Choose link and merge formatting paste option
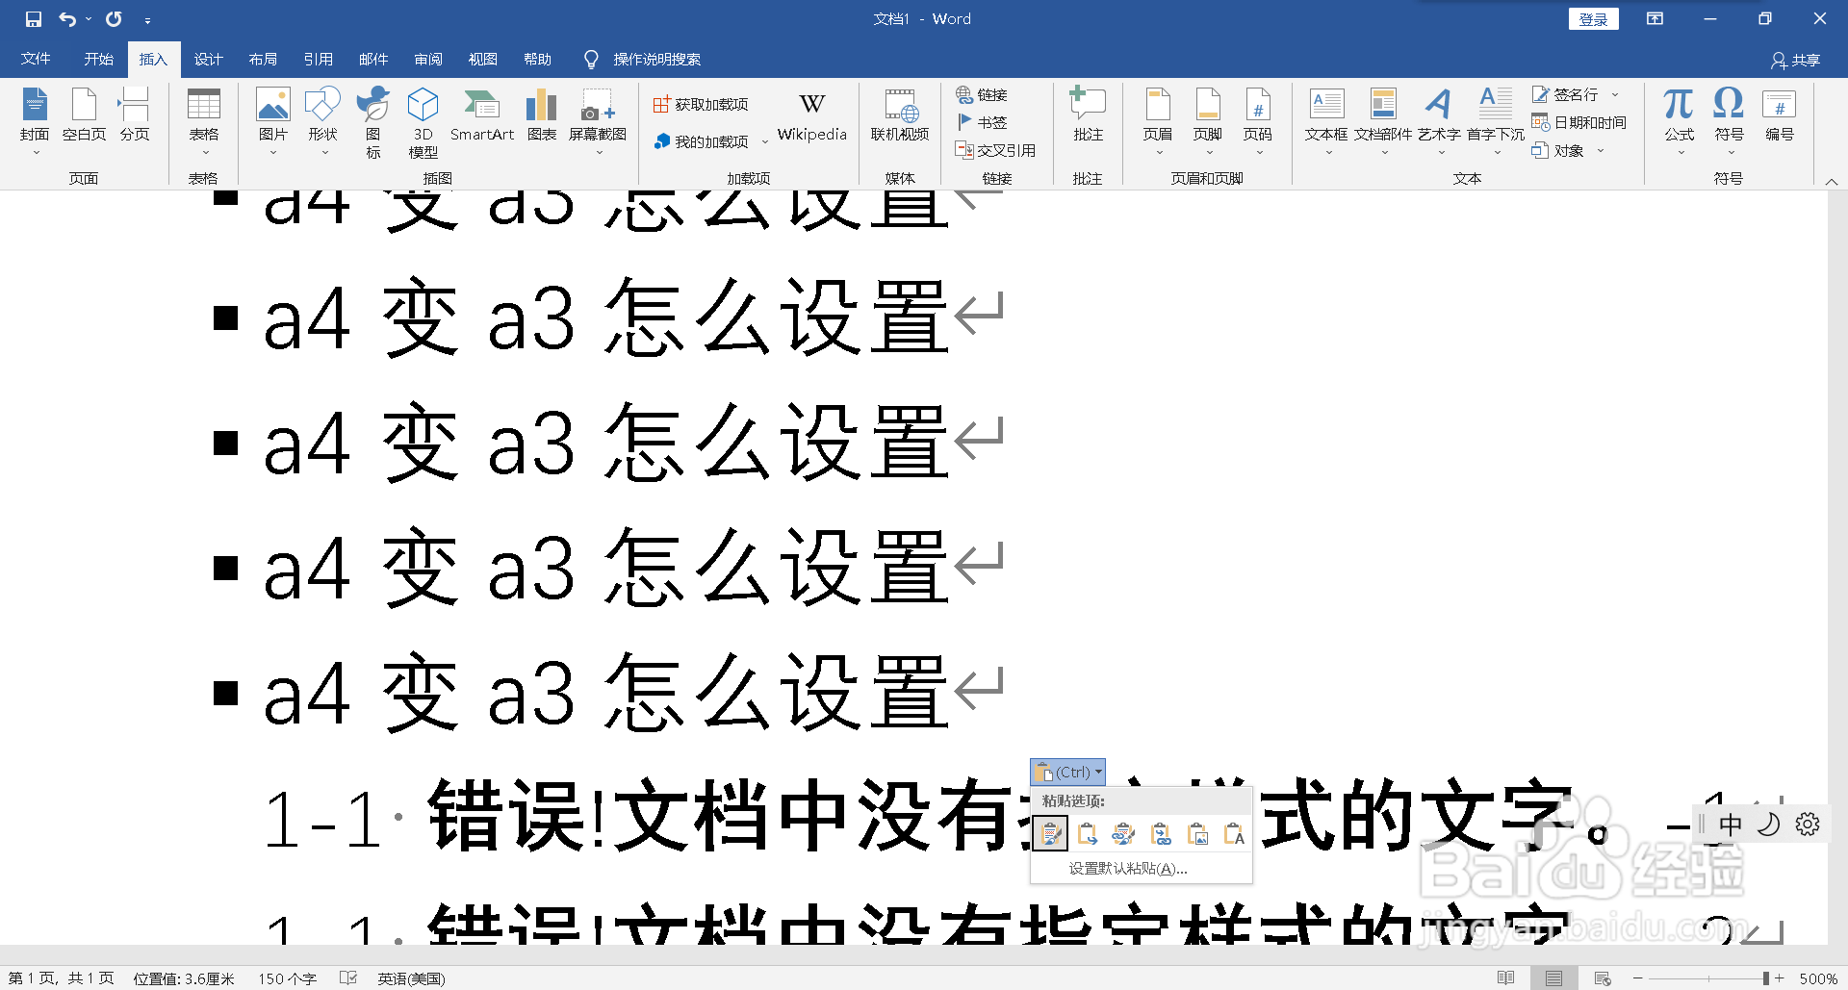 [x=1161, y=834]
